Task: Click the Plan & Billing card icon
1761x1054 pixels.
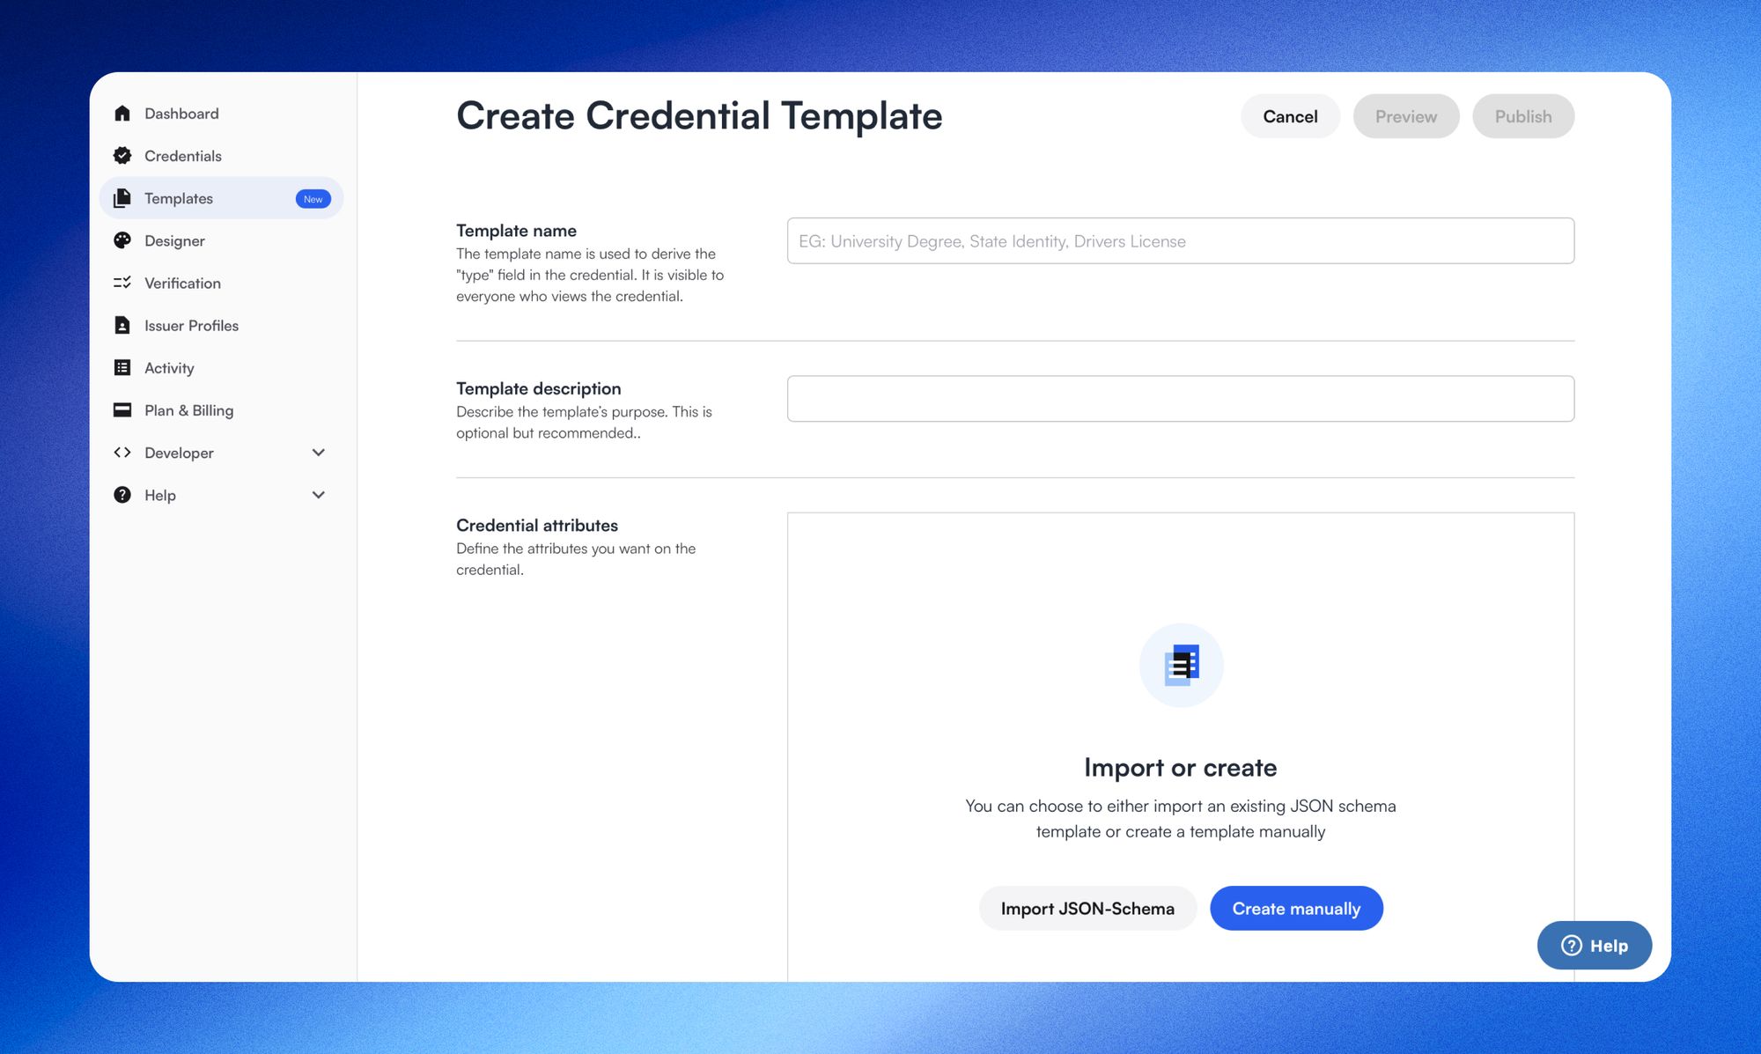Action: (x=122, y=410)
